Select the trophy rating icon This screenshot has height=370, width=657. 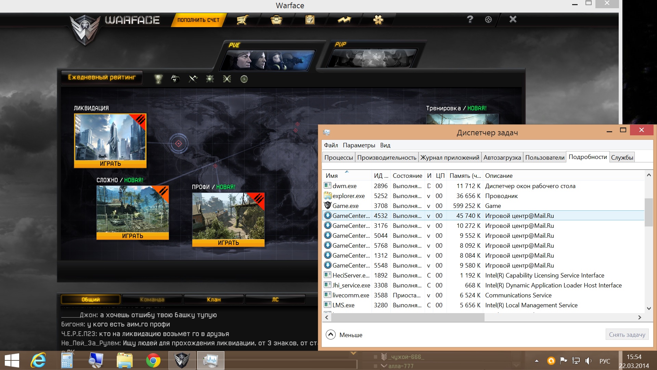click(158, 79)
